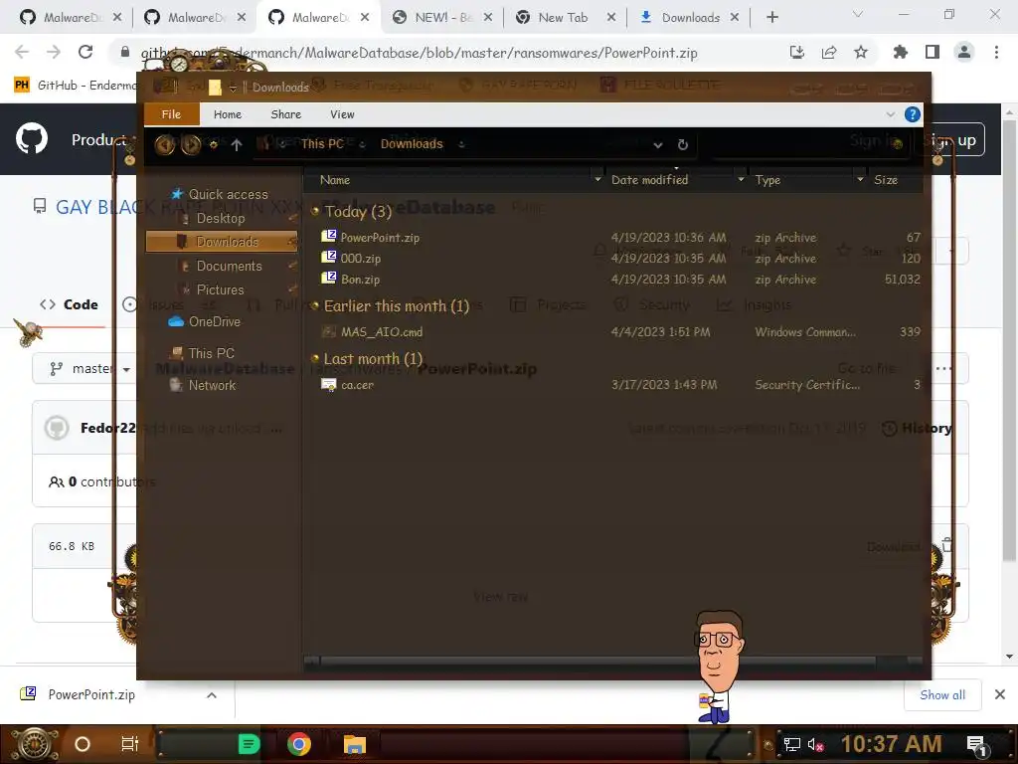This screenshot has width=1018, height=764.
Task: Go back in Chrome browser
Action: point(22,52)
